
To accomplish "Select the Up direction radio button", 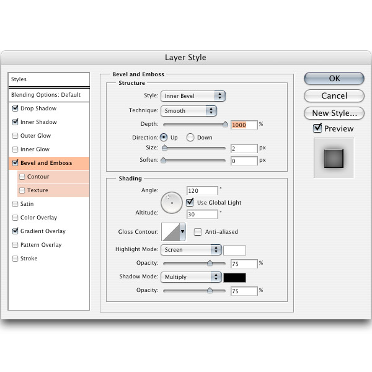I will [164, 138].
